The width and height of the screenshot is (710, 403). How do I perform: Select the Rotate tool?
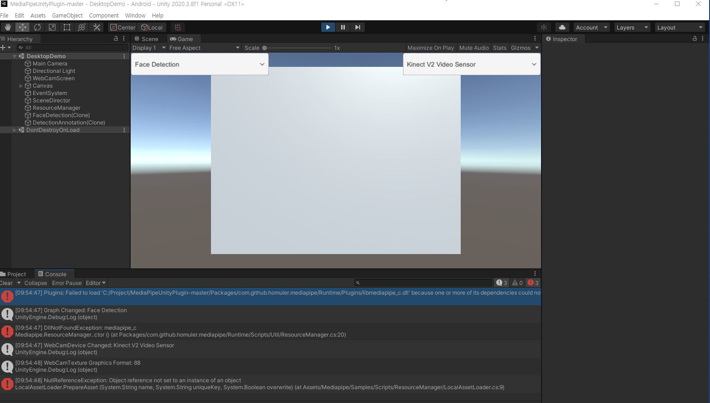click(x=37, y=27)
